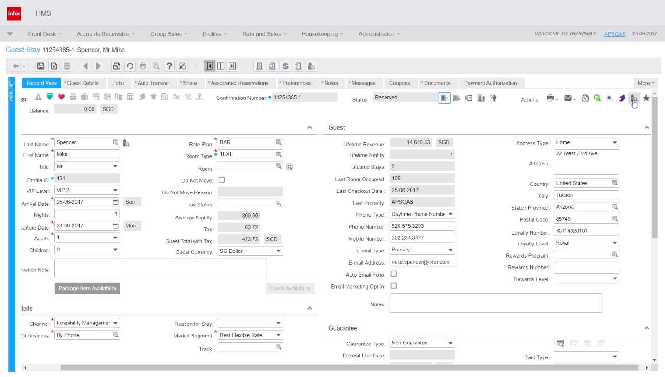Click the dollar sign toolbar icon
The width and height of the screenshot is (665, 377).
point(286,66)
